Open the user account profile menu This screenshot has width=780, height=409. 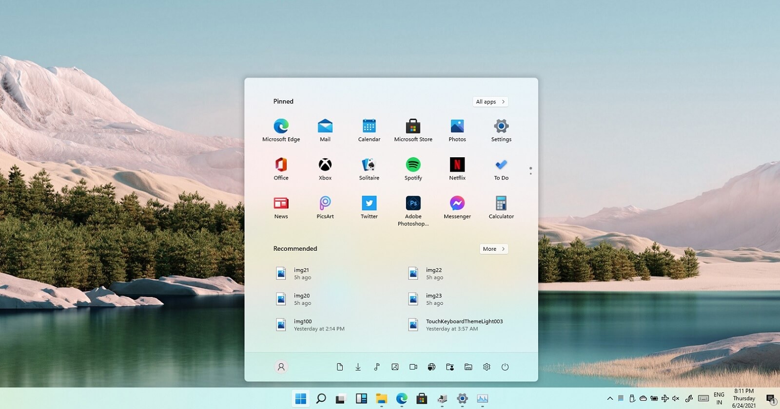pos(281,367)
